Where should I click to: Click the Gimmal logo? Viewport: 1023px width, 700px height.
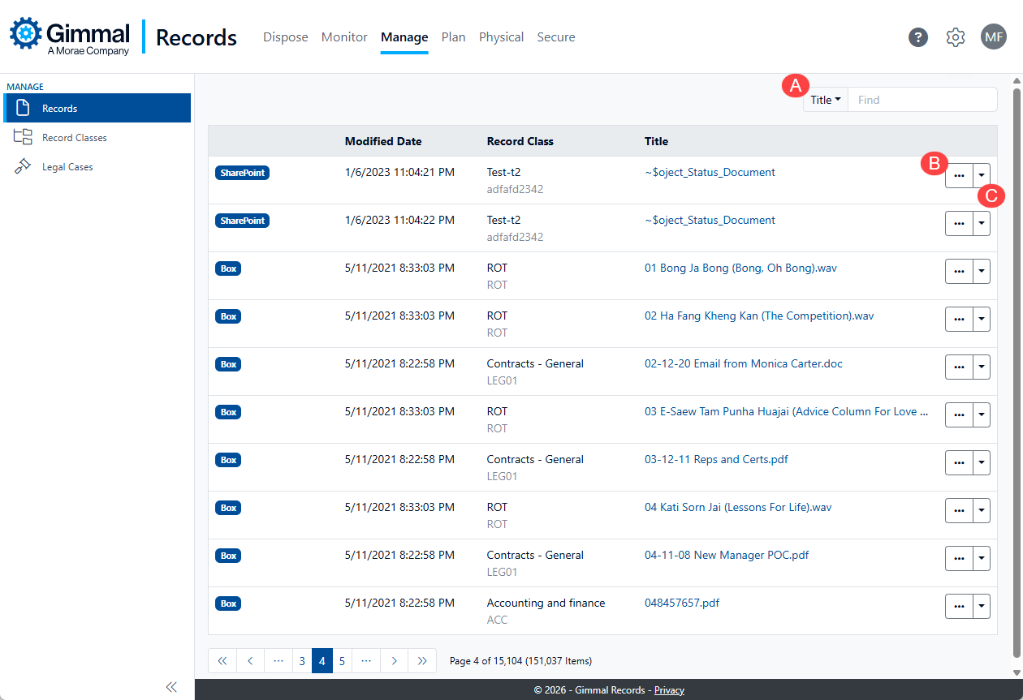tap(70, 37)
